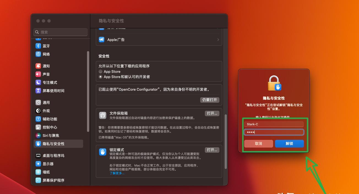Select 专注模式 sidebar label

tap(50, 82)
